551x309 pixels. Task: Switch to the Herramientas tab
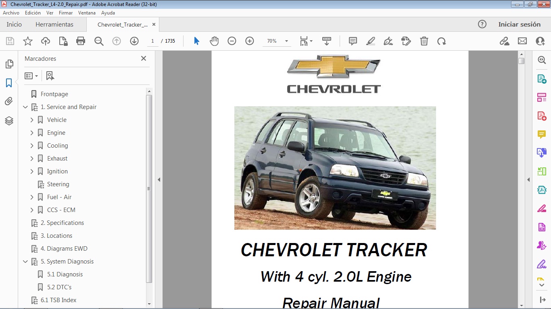[54, 25]
